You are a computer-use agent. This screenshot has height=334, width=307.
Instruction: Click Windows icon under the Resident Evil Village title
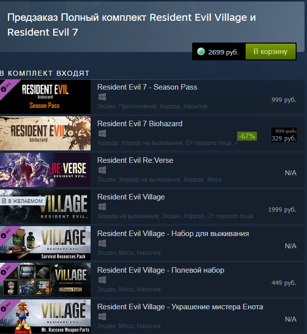click(102, 207)
